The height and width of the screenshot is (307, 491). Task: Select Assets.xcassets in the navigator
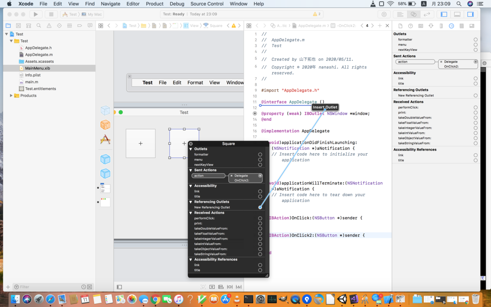[x=39, y=61]
